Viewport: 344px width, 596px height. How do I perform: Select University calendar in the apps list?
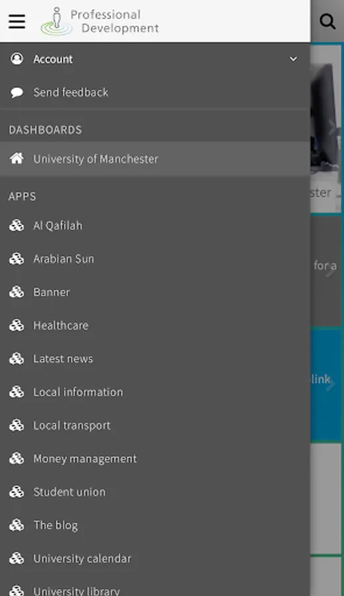(155, 559)
